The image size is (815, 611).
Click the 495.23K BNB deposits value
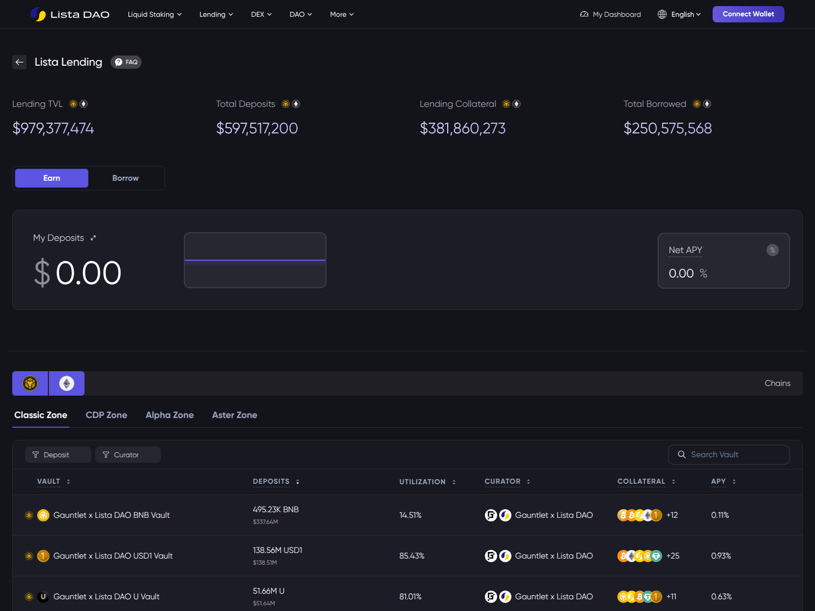click(x=276, y=510)
